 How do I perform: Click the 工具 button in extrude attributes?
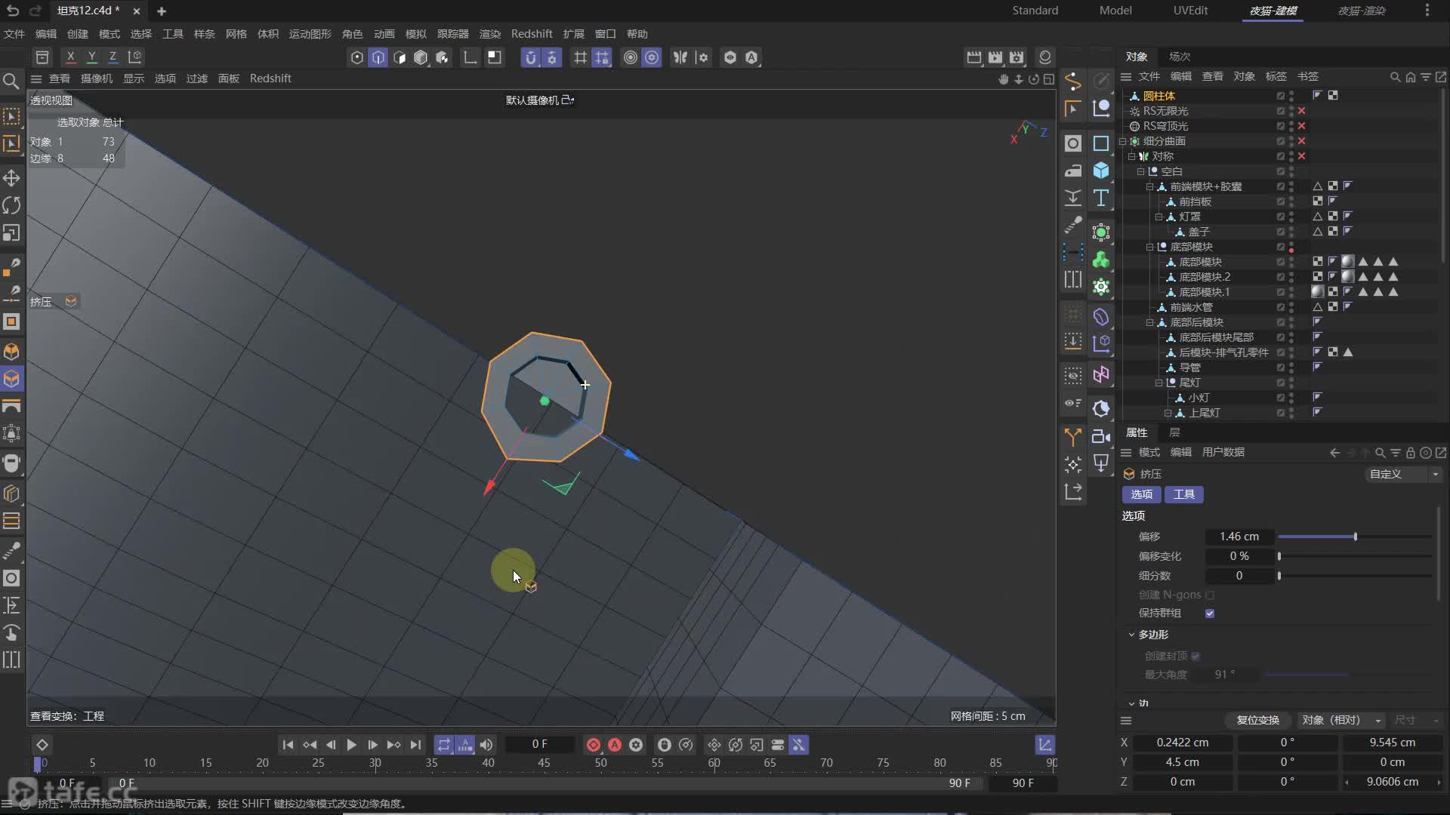(1183, 494)
